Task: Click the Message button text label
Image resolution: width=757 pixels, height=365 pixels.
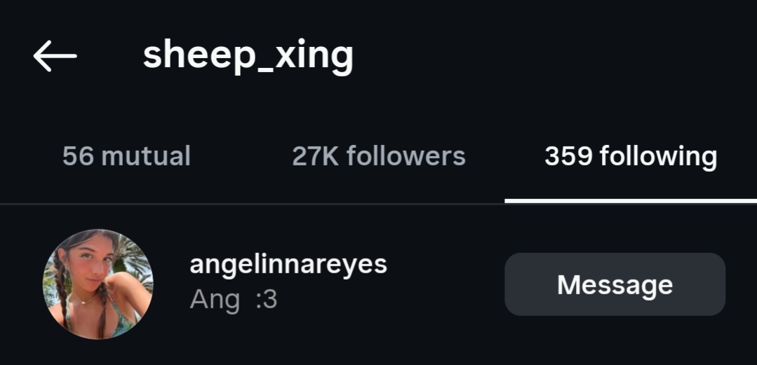Action: pos(615,284)
